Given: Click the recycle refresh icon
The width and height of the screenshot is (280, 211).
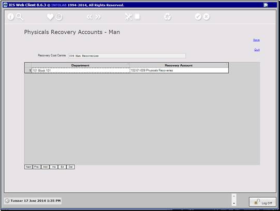Looking at the screenshot, I should pos(168,17).
